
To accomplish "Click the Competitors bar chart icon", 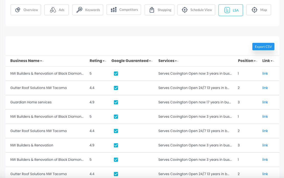I will tap(113, 10).
